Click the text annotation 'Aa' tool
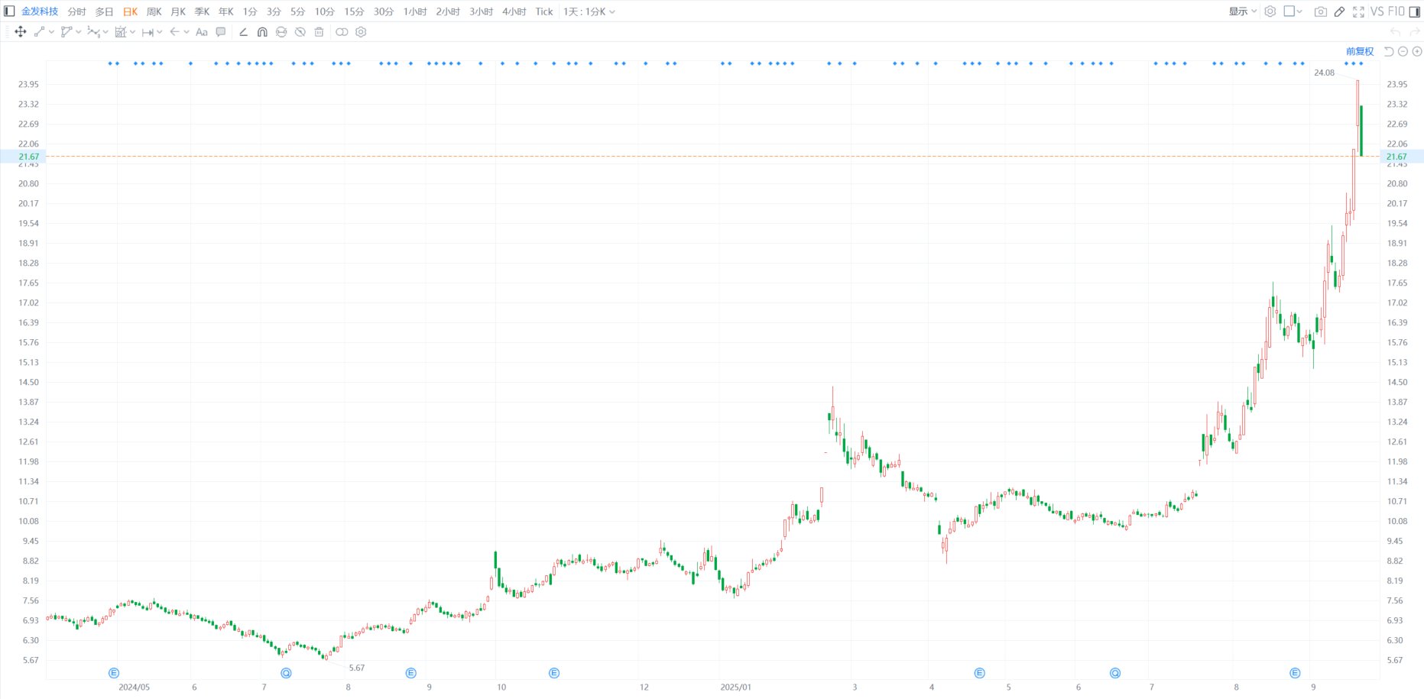Image resolution: width=1424 pixels, height=699 pixels. [202, 32]
